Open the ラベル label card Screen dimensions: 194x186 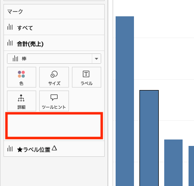coord(86,77)
